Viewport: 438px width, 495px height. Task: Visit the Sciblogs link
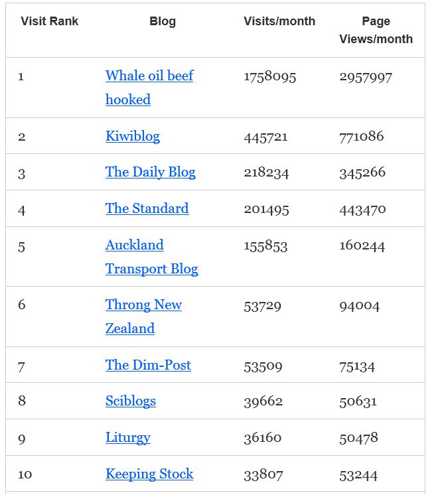pyautogui.click(x=131, y=401)
